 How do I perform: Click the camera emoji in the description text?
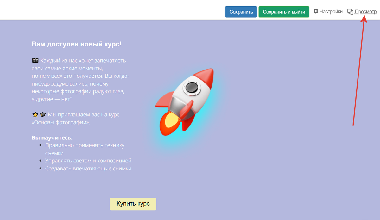(35, 60)
